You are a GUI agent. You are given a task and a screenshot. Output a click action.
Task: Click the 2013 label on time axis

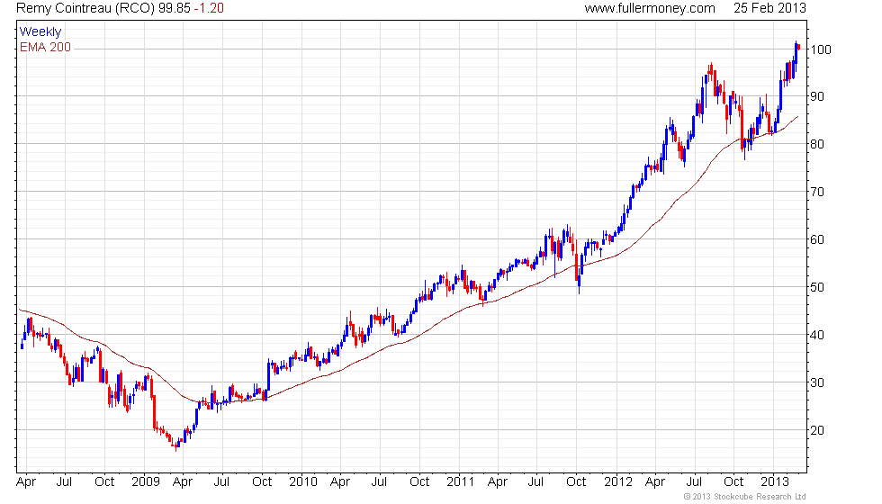[775, 482]
